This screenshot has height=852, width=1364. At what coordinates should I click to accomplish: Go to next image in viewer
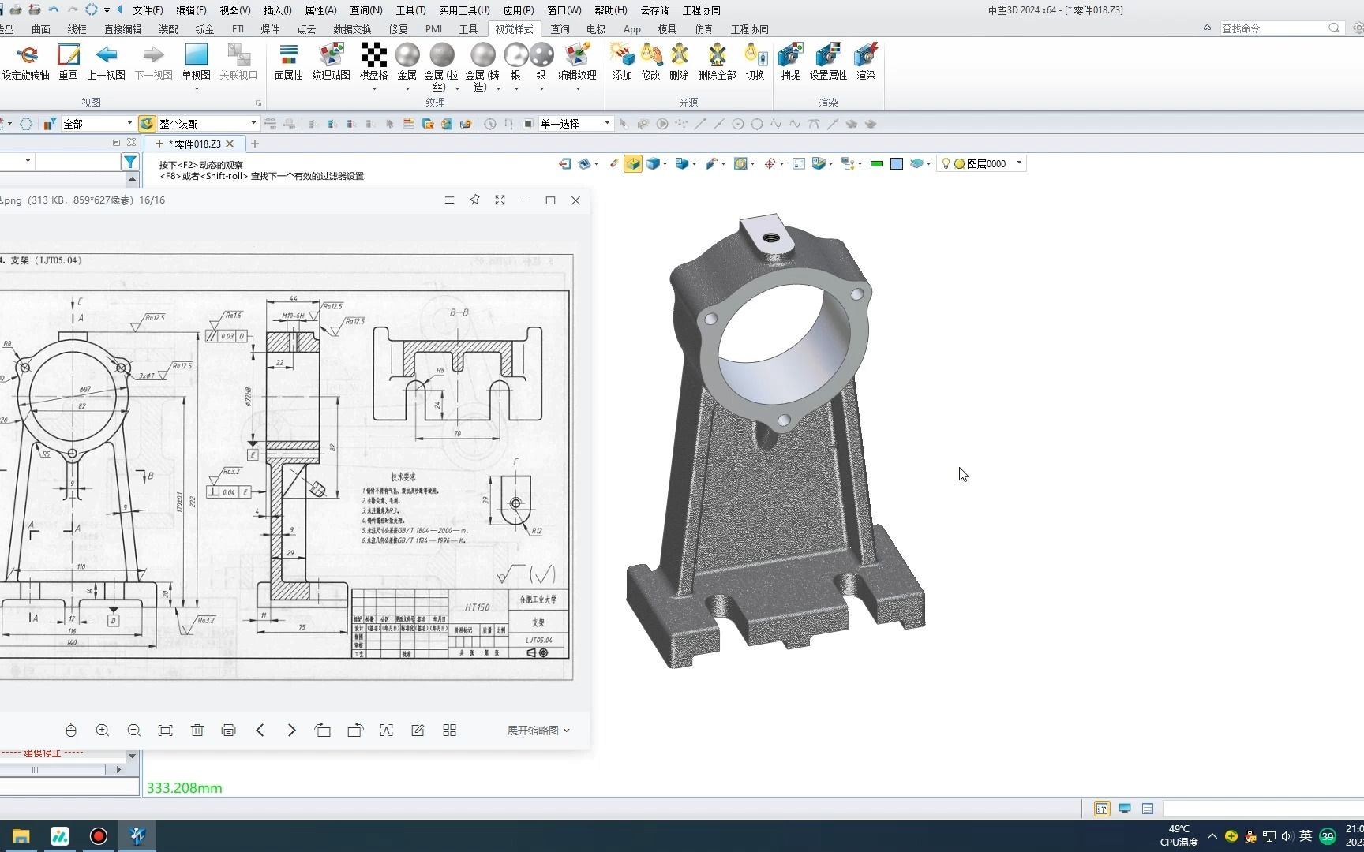click(291, 731)
